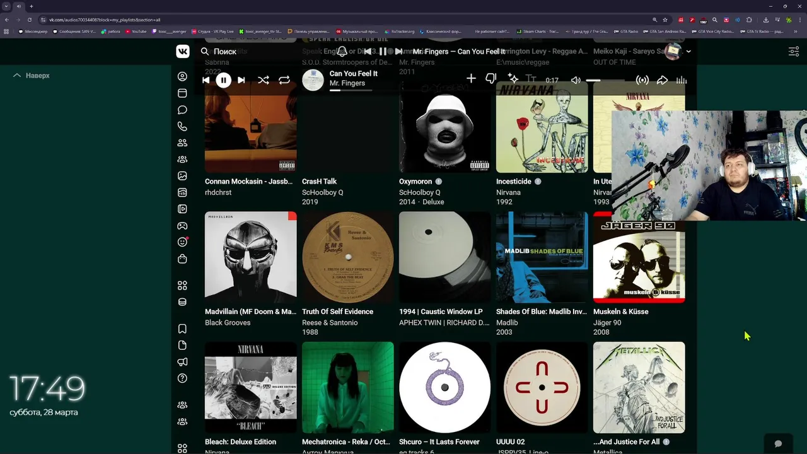
Task: Open Ads megaphone icon in sidebar
Action: pyautogui.click(x=182, y=362)
